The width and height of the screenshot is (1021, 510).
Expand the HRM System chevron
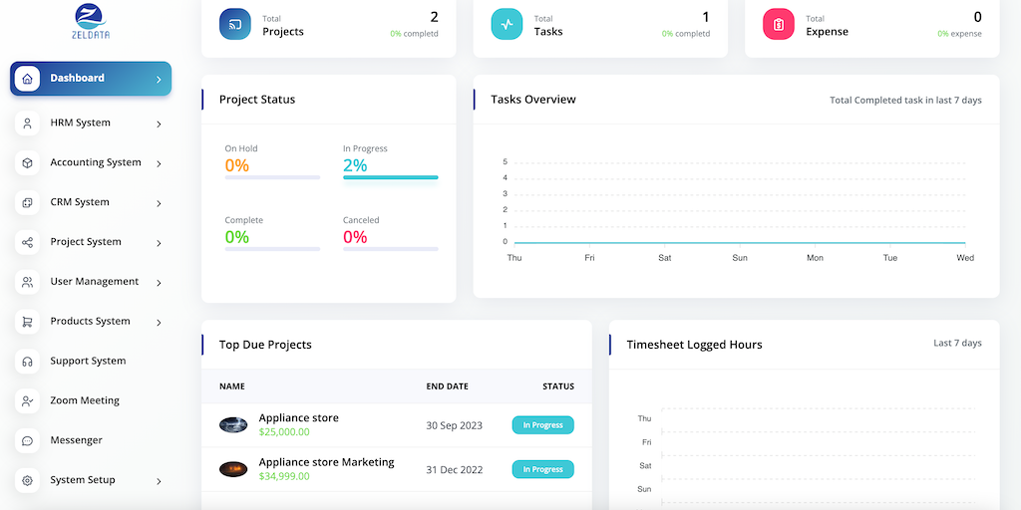tap(159, 125)
